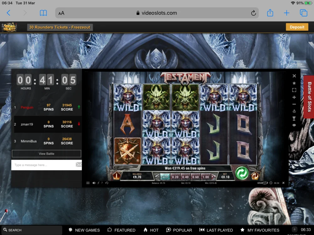This screenshot has height=235, width=314.
Task: Click the trophy icon in game sidebar
Action: (294, 118)
